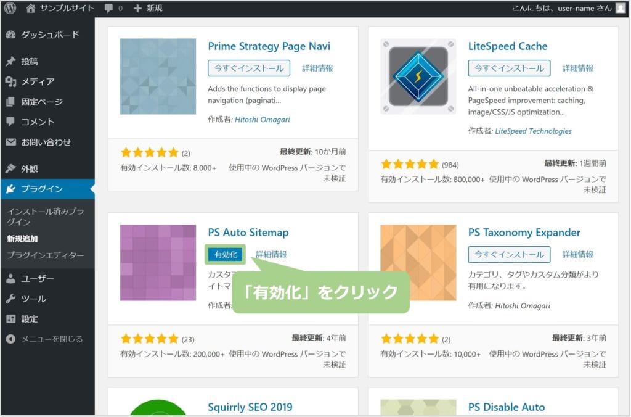Click 新規 in the admin bar

(x=154, y=8)
